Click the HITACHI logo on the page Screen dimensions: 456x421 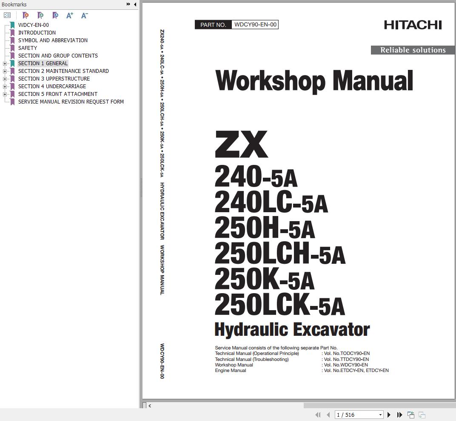pos(413,25)
